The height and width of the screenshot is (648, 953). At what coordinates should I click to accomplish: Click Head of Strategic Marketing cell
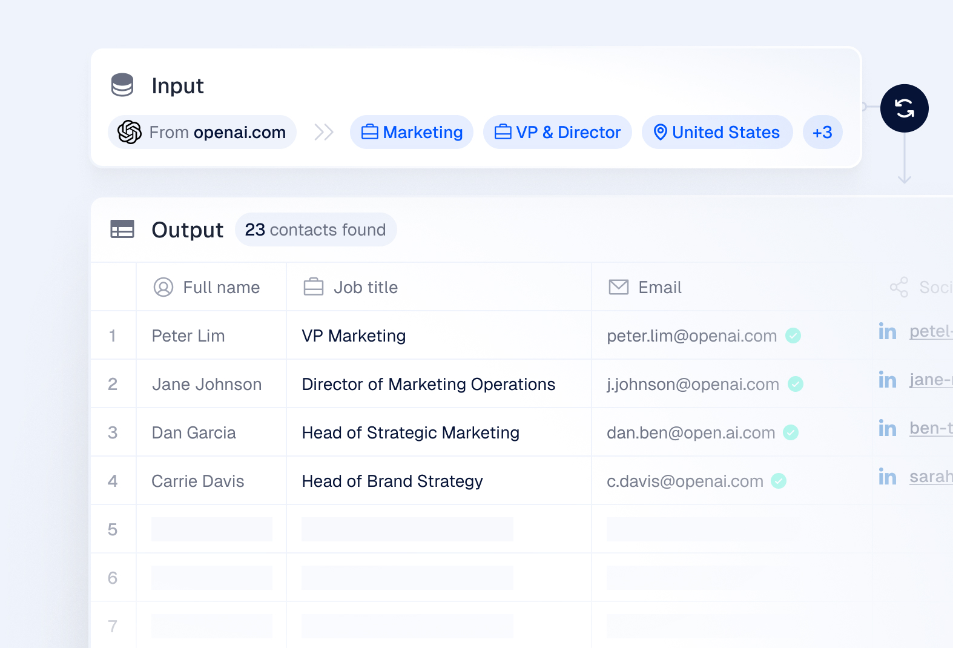(x=439, y=432)
